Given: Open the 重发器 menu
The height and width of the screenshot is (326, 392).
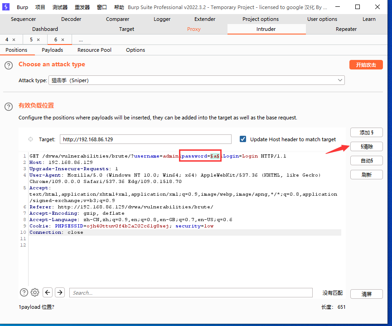Looking at the screenshot, I should point(82,7).
